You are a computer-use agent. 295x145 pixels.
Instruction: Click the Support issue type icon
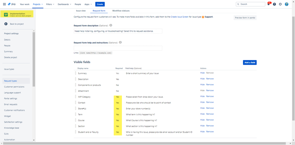203,17
